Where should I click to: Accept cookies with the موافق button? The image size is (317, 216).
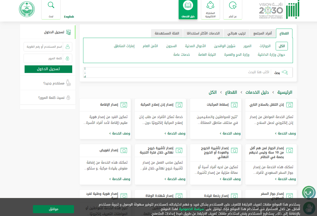tap(53, 209)
